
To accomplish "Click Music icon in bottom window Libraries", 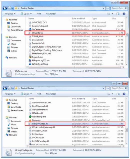I will tap(9, 124).
